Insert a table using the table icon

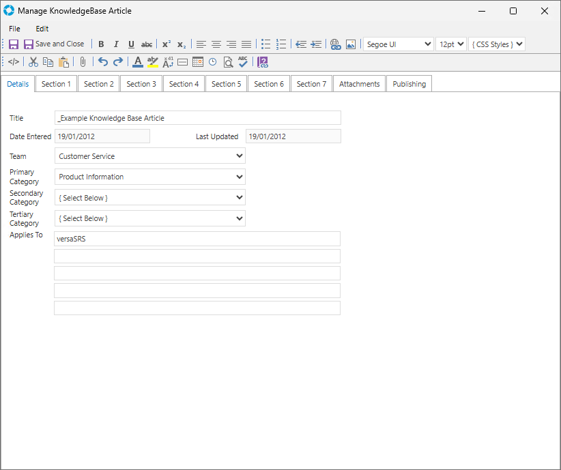(198, 62)
